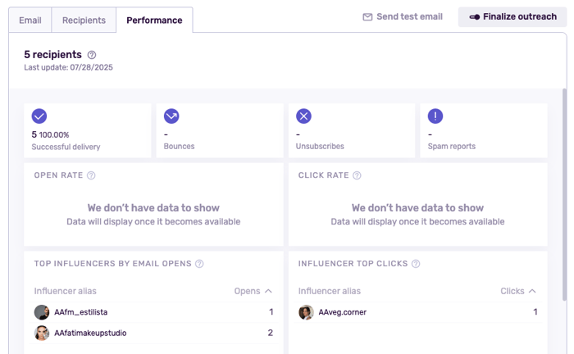The image size is (574, 354).
Task: Click the Send test email button
Action: [403, 16]
